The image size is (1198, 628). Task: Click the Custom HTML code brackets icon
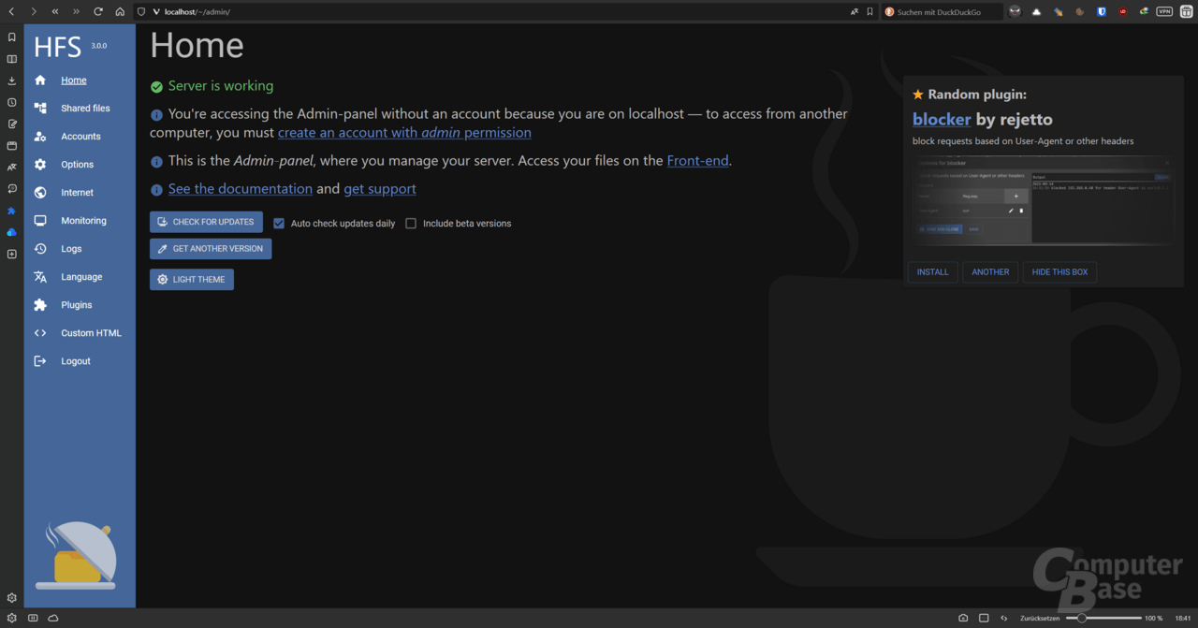click(40, 333)
